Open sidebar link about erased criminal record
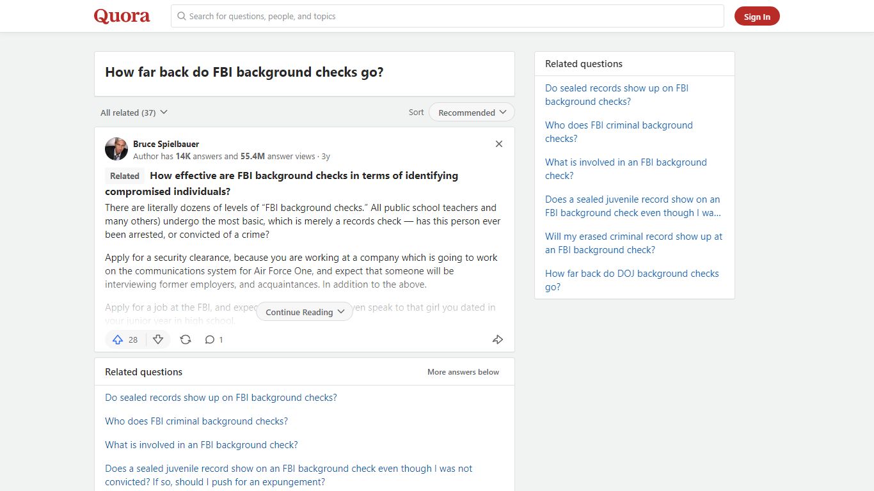Image resolution: width=874 pixels, height=491 pixels. pyautogui.click(x=633, y=243)
